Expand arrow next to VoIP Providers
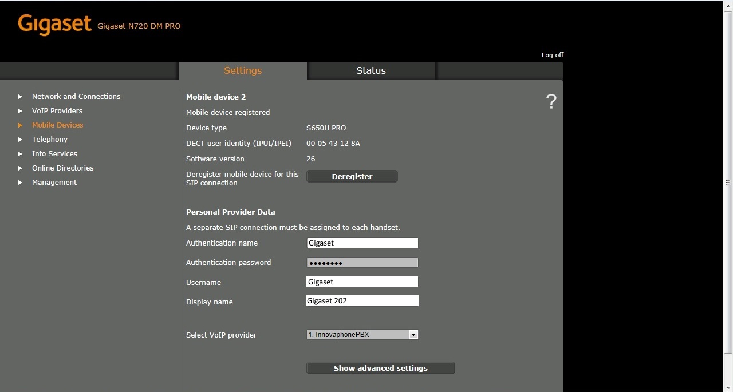733x392 pixels. point(20,111)
